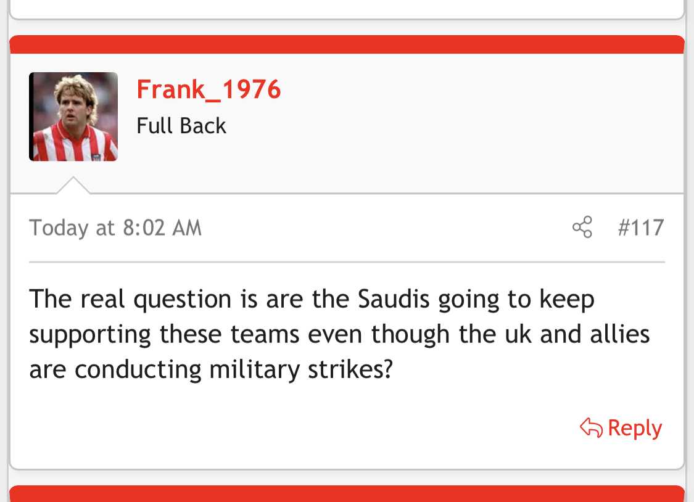Viewport: 694px width, 502px height.
Task: Click the Full Back user title
Action: 181,126
